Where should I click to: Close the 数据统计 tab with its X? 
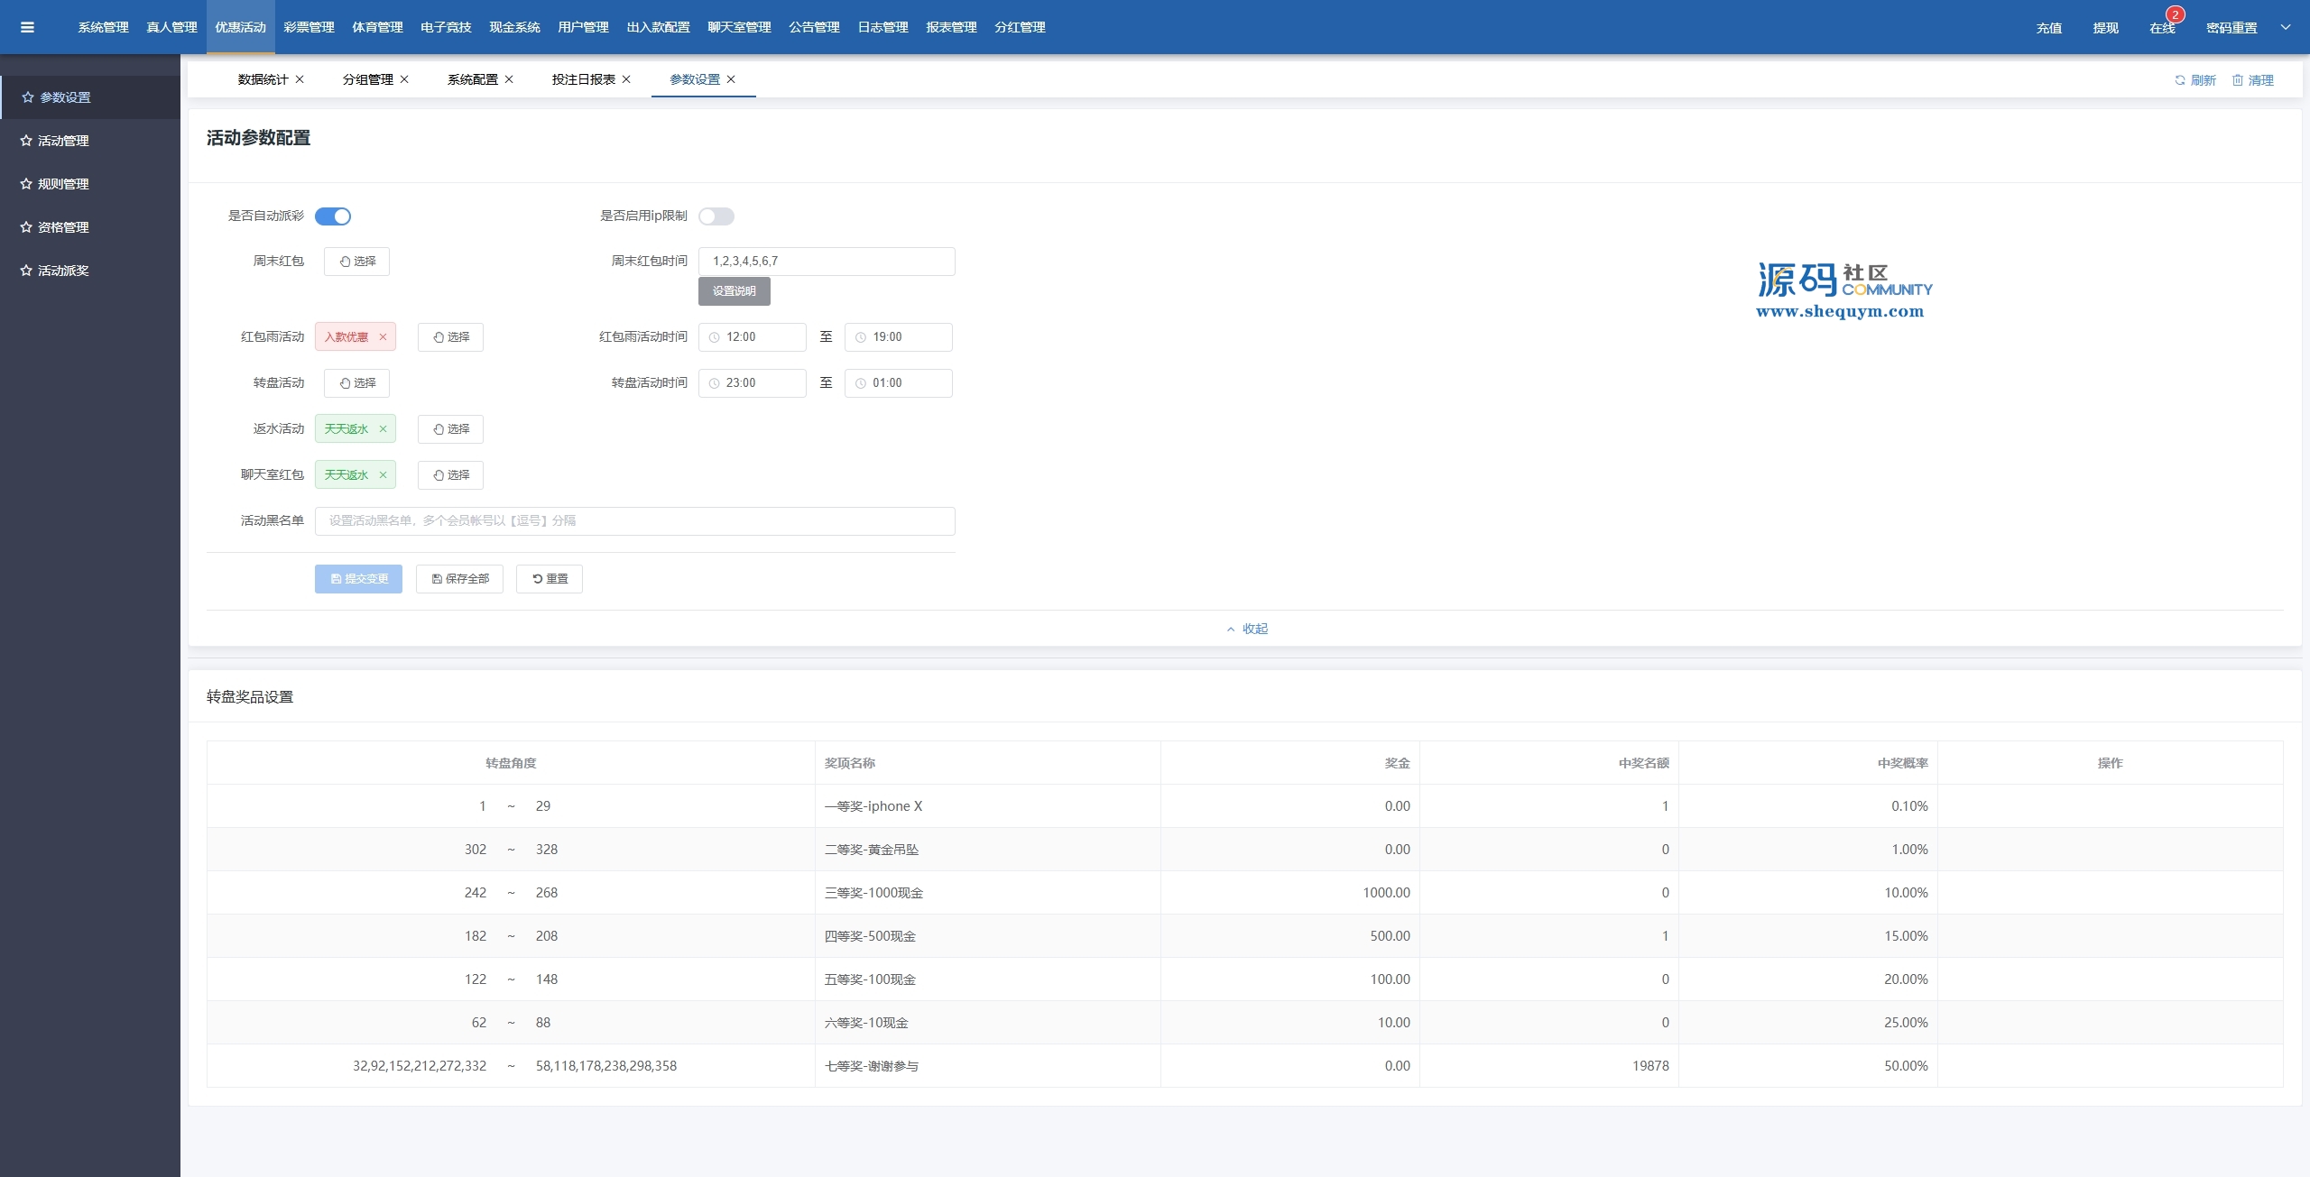pos(300,79)
